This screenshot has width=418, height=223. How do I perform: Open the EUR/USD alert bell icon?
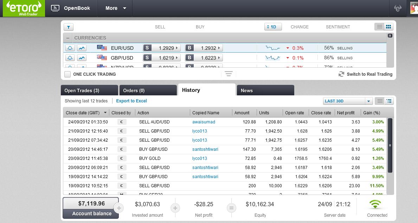(x=70, y=48)
